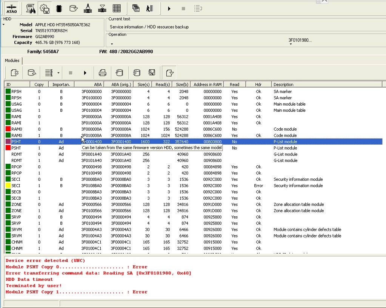The image size is (386, 308).
Task: Open the grid sector view icon
Action: pos(117,9)
